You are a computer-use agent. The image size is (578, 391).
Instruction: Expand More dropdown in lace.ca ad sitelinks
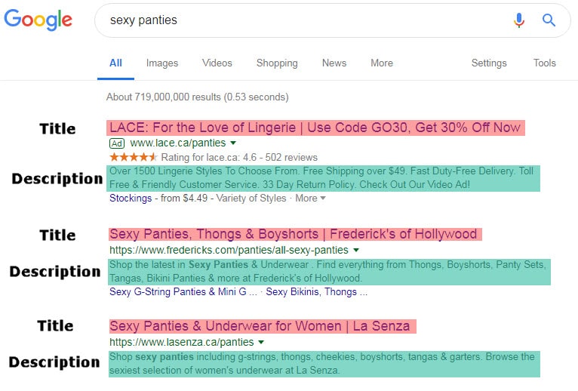click(310, 199)
